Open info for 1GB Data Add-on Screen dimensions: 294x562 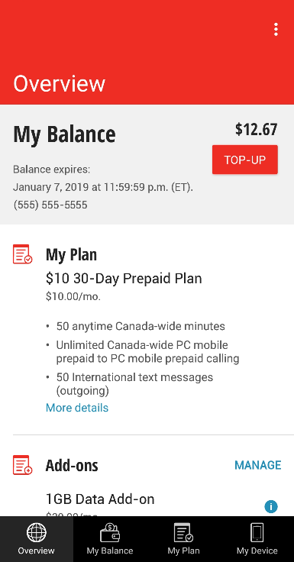pos(271,506)
